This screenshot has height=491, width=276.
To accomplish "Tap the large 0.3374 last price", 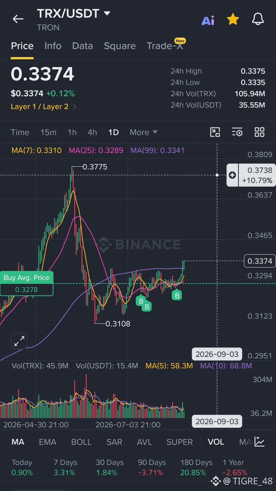I will [43, 74].
